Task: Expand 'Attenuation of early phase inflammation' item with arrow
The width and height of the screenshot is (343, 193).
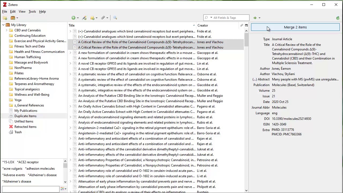Action: coord(70,181)
